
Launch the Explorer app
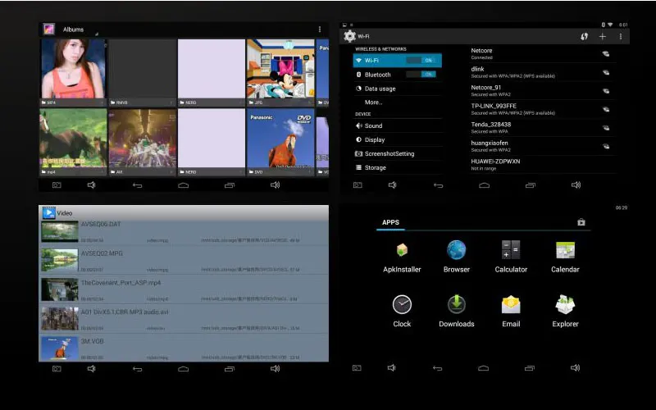point(565,312)
